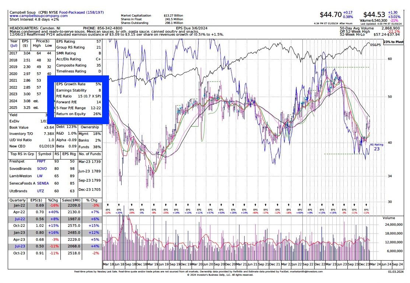The width and height of the screenshot is (410, 283).
Task: Click the SMR Rating row
Action: coord(79,53)
